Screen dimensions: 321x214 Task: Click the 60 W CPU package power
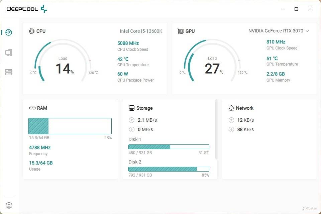[x=123, y=74]
